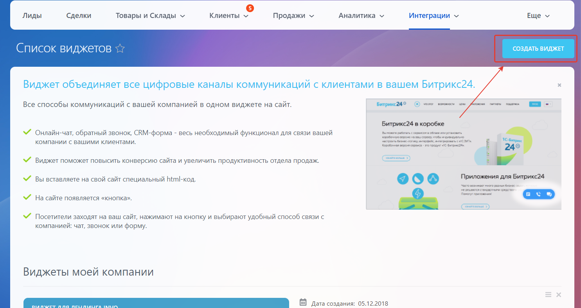Click the widget list hamburger menu icon

pos(548,295)
